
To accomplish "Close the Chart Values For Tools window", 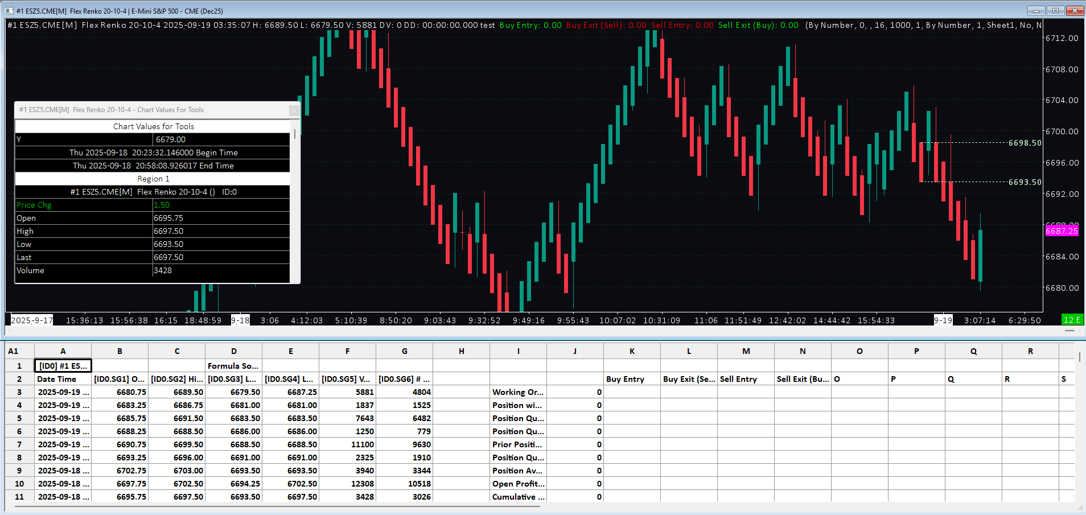I will (294, 110).
